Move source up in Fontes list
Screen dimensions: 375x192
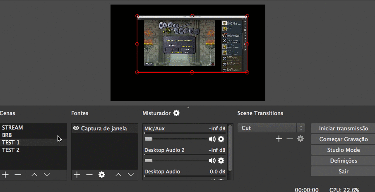(x=118, y=175)
